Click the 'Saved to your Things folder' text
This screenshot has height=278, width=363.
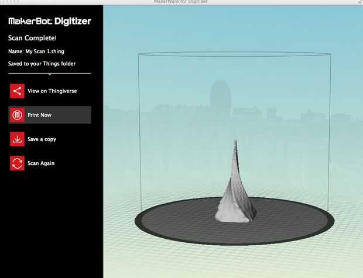click(x=42, y=64)
